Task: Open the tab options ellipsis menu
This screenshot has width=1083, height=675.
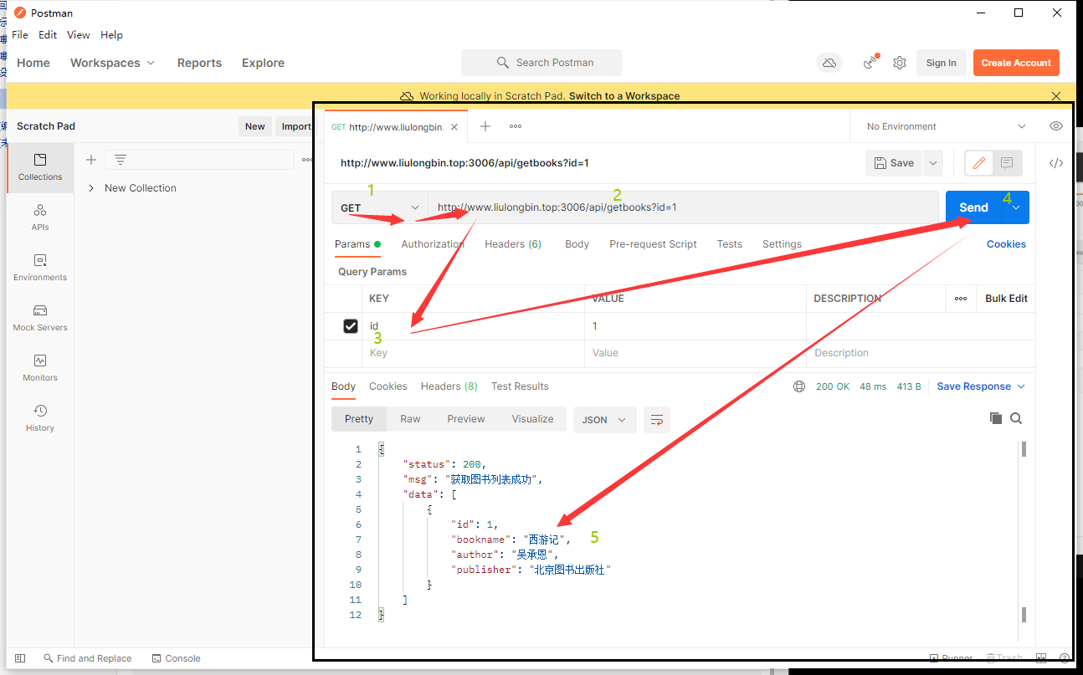Action: (x=516, y=126)
